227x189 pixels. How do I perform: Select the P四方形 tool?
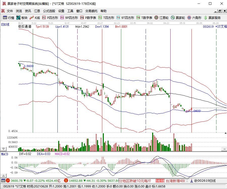point(50,18)
